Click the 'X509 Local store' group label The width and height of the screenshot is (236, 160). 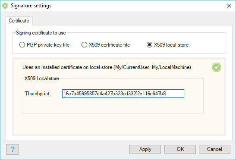point(42,78)
